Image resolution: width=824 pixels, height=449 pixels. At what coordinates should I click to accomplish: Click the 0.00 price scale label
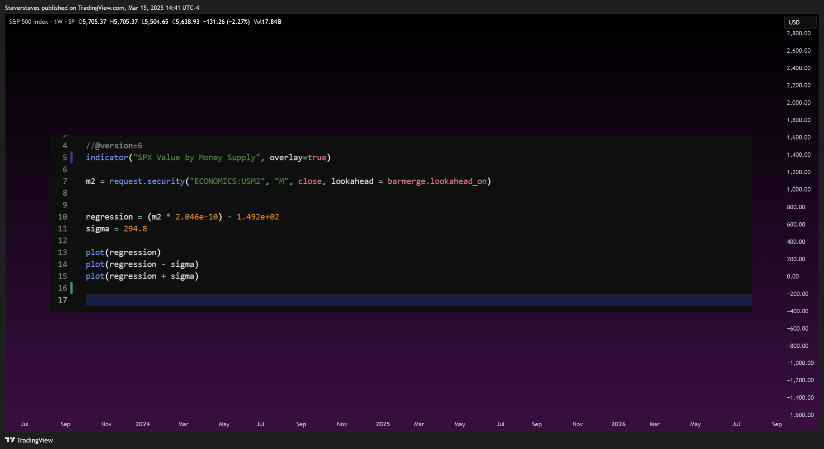coord(793,277)
